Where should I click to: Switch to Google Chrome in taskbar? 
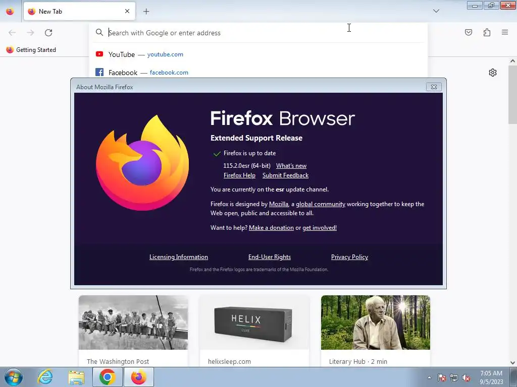pos(108,377)
